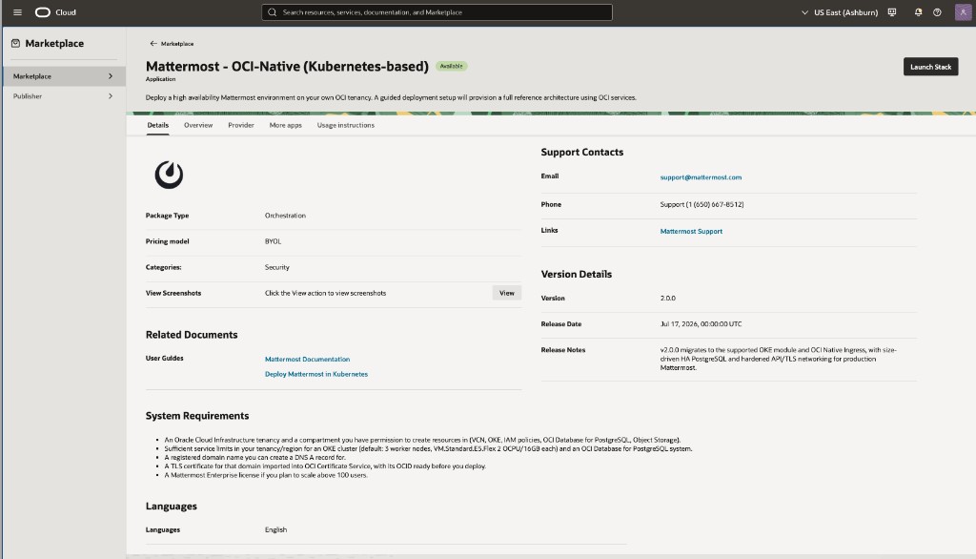Viewport: 976px width, 559px height.
Task: Open the Mattermost Support link
Action: coord(691,231)
